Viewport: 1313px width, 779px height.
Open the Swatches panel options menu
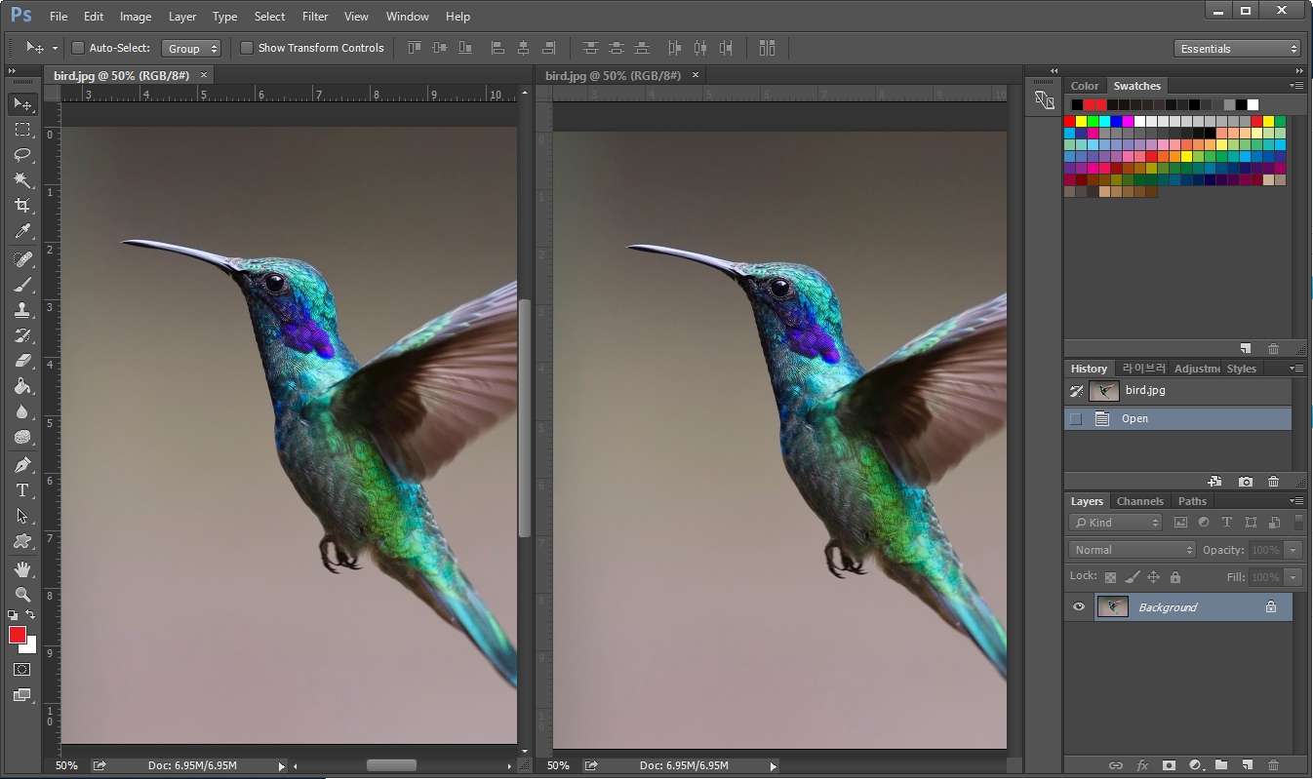[x=1296, y=86]
